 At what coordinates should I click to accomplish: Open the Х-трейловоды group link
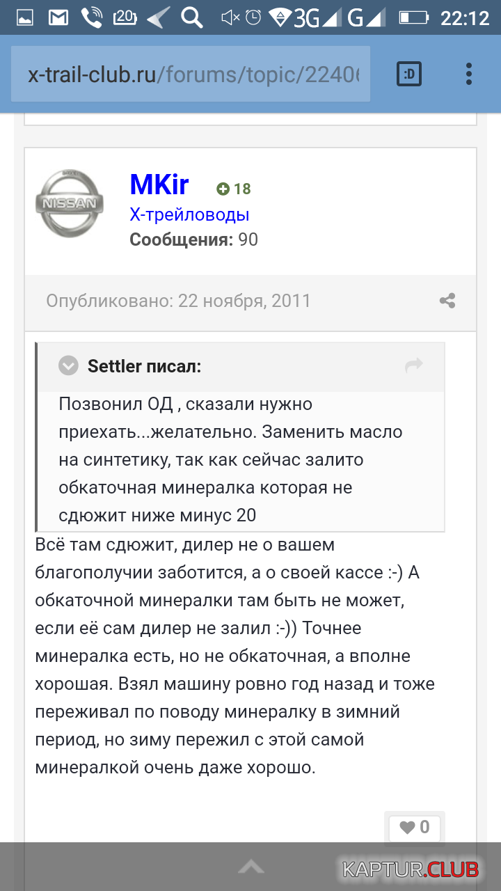pyautogui.click(x=189, y=215)
